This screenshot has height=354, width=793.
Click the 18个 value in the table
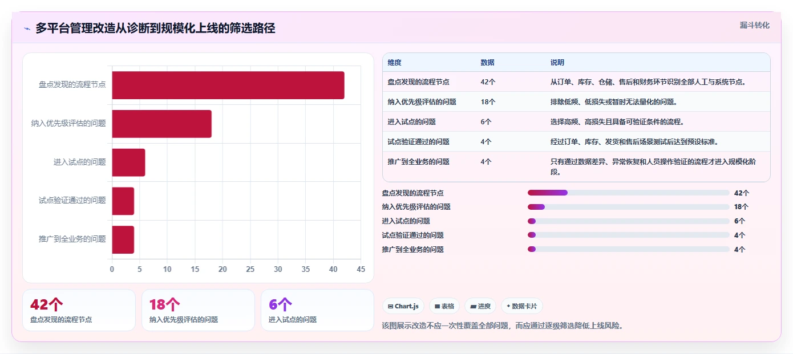click(x=488, y=102)
